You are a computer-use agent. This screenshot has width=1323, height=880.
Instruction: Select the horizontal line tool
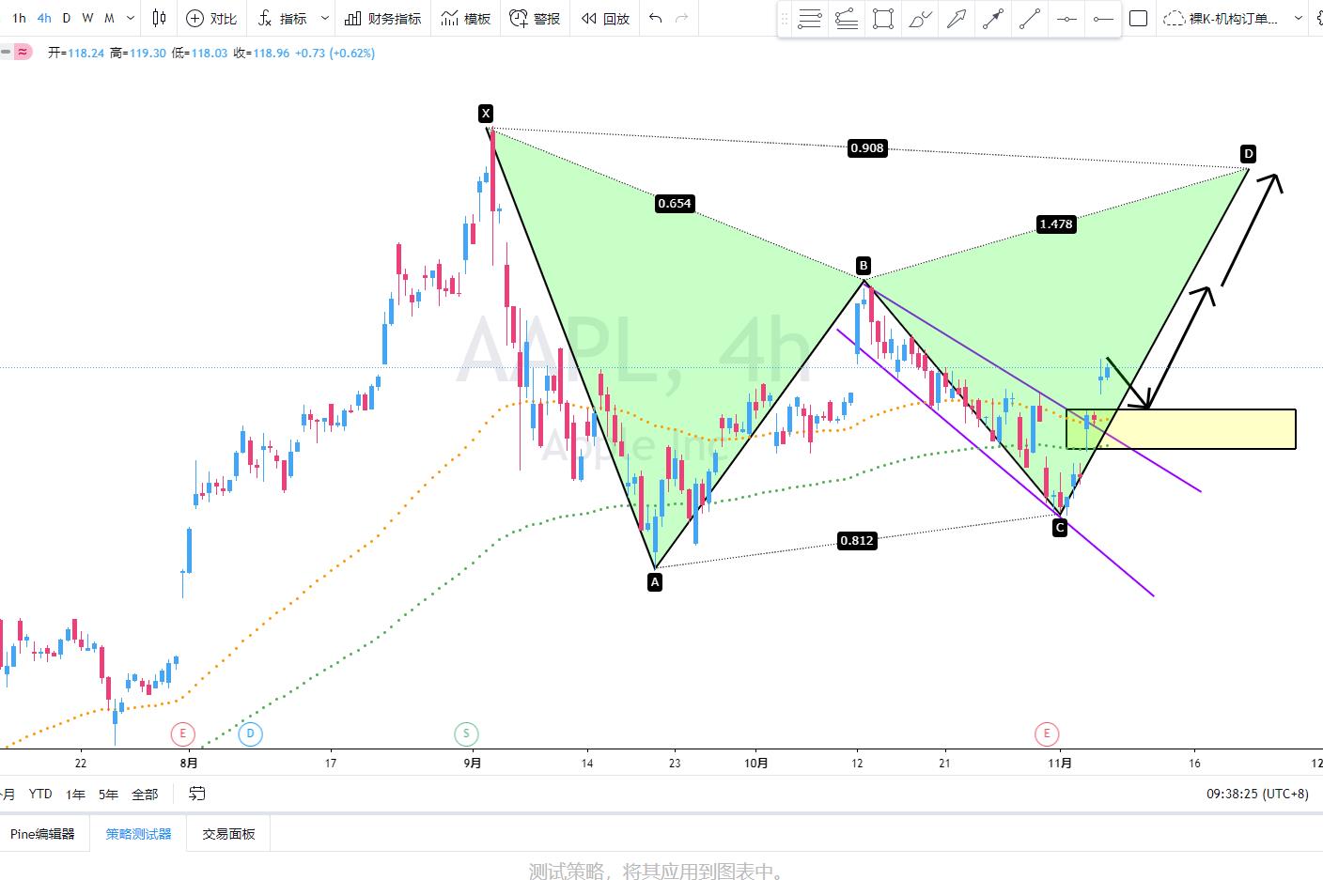(x=1066, y=19)
